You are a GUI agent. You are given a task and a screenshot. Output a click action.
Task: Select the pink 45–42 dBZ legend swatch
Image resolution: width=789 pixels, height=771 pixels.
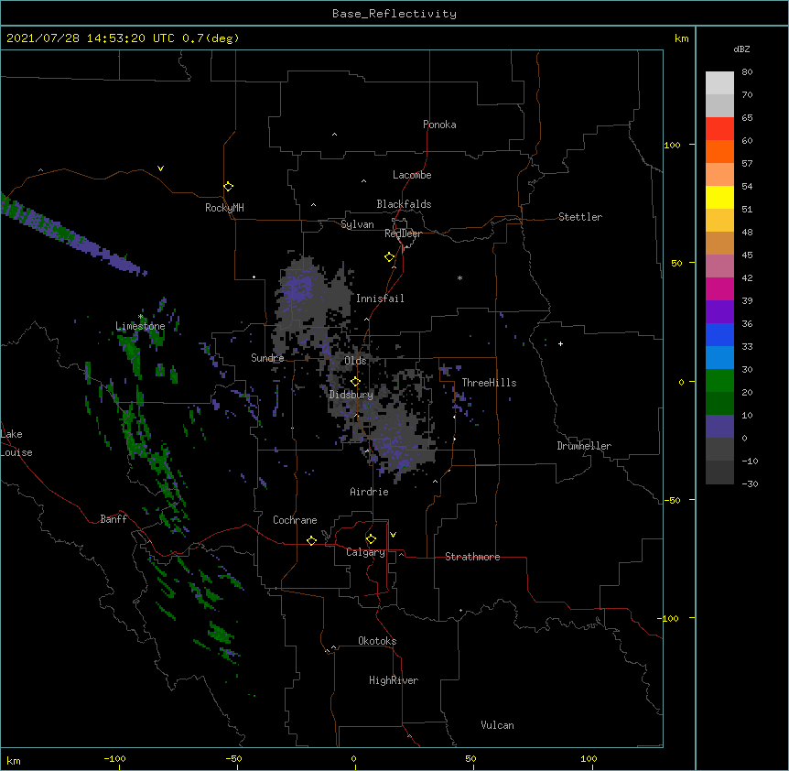719,266
